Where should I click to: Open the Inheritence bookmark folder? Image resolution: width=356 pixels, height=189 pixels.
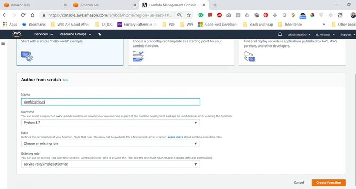290,25
